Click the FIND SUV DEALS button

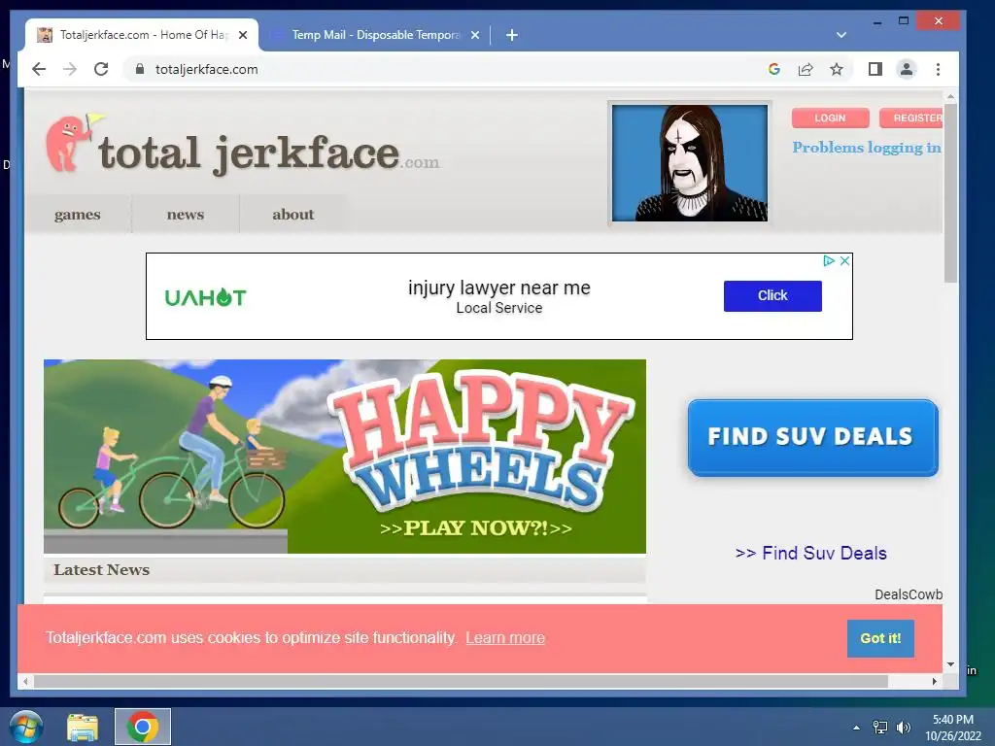click(x=812, y=437)
